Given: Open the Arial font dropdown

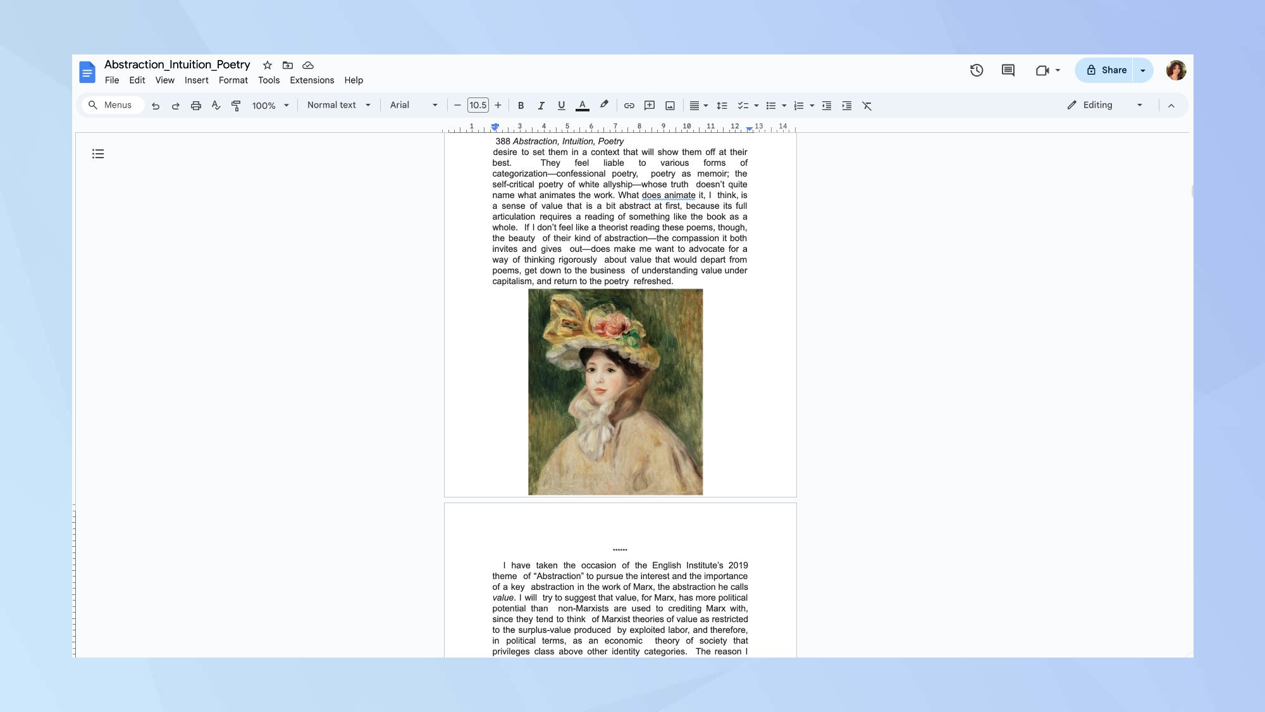Looking at the screenshot, I should pyautogui.click(x=414, y=105).
